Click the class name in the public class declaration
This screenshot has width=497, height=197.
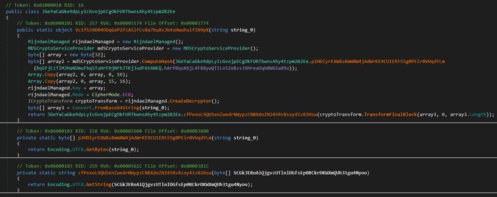tap(108, 11)
